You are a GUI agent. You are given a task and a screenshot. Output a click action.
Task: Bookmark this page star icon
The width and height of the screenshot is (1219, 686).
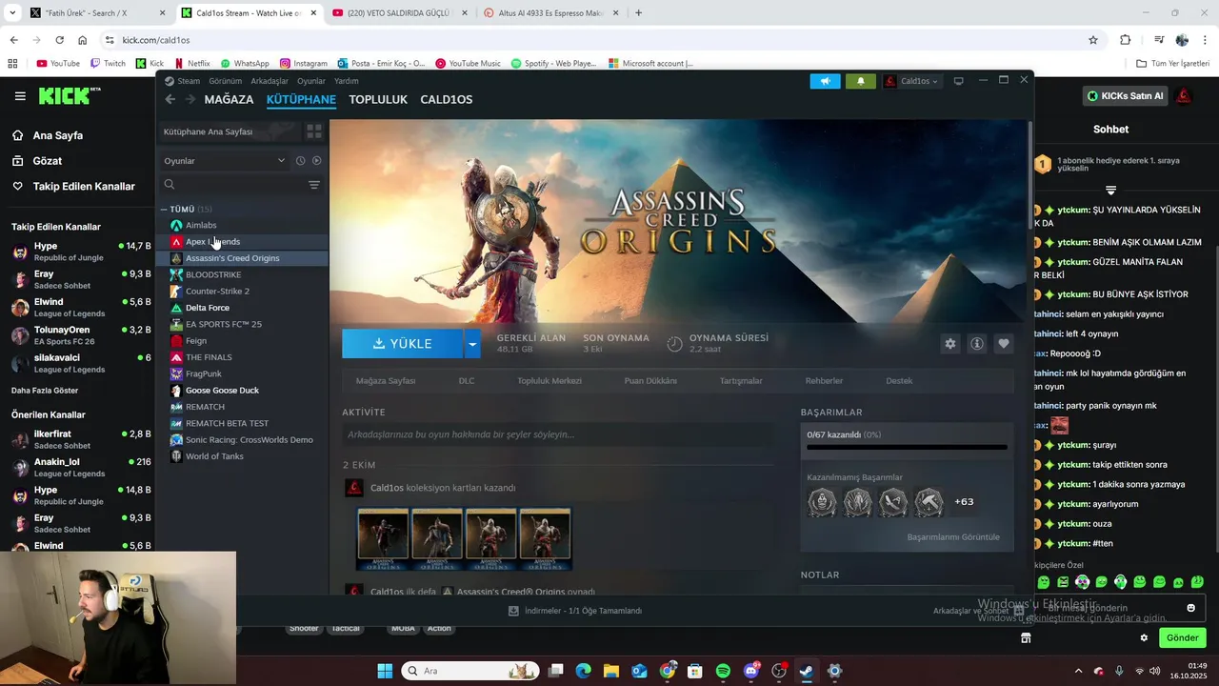[1093, 40]
